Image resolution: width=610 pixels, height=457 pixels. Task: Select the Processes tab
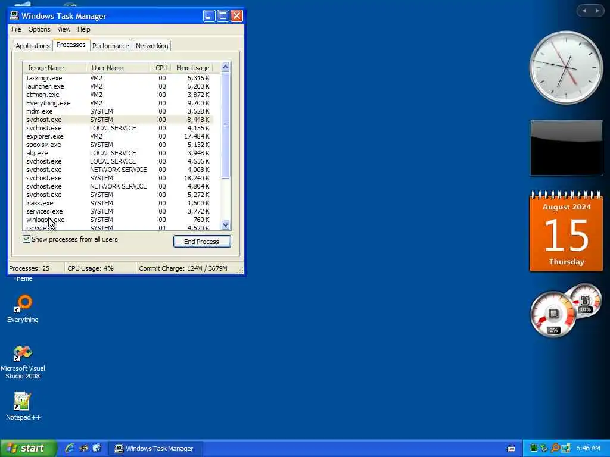[71, 45]
